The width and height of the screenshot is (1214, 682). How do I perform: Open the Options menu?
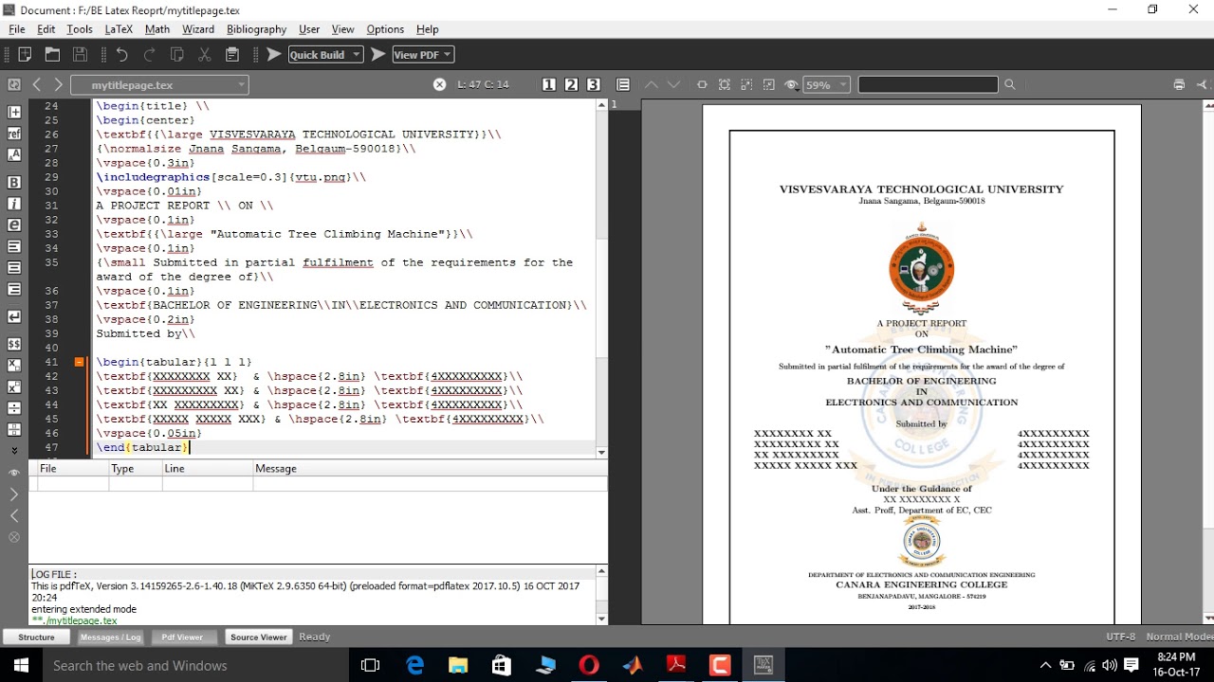tap(385, 29)
